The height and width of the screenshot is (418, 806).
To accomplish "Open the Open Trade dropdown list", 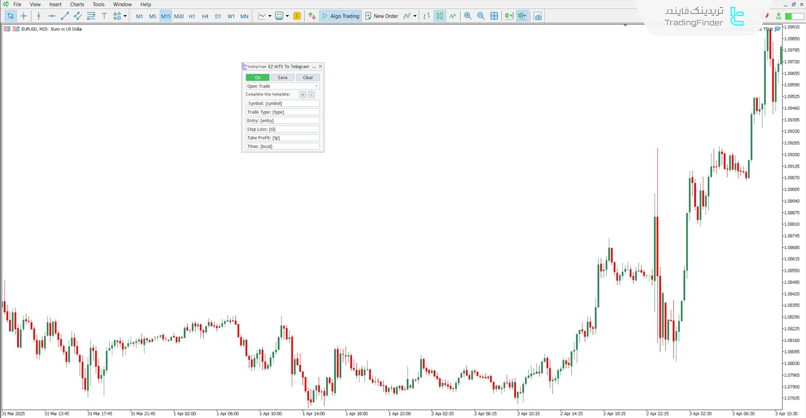I will tap(282, 86).
